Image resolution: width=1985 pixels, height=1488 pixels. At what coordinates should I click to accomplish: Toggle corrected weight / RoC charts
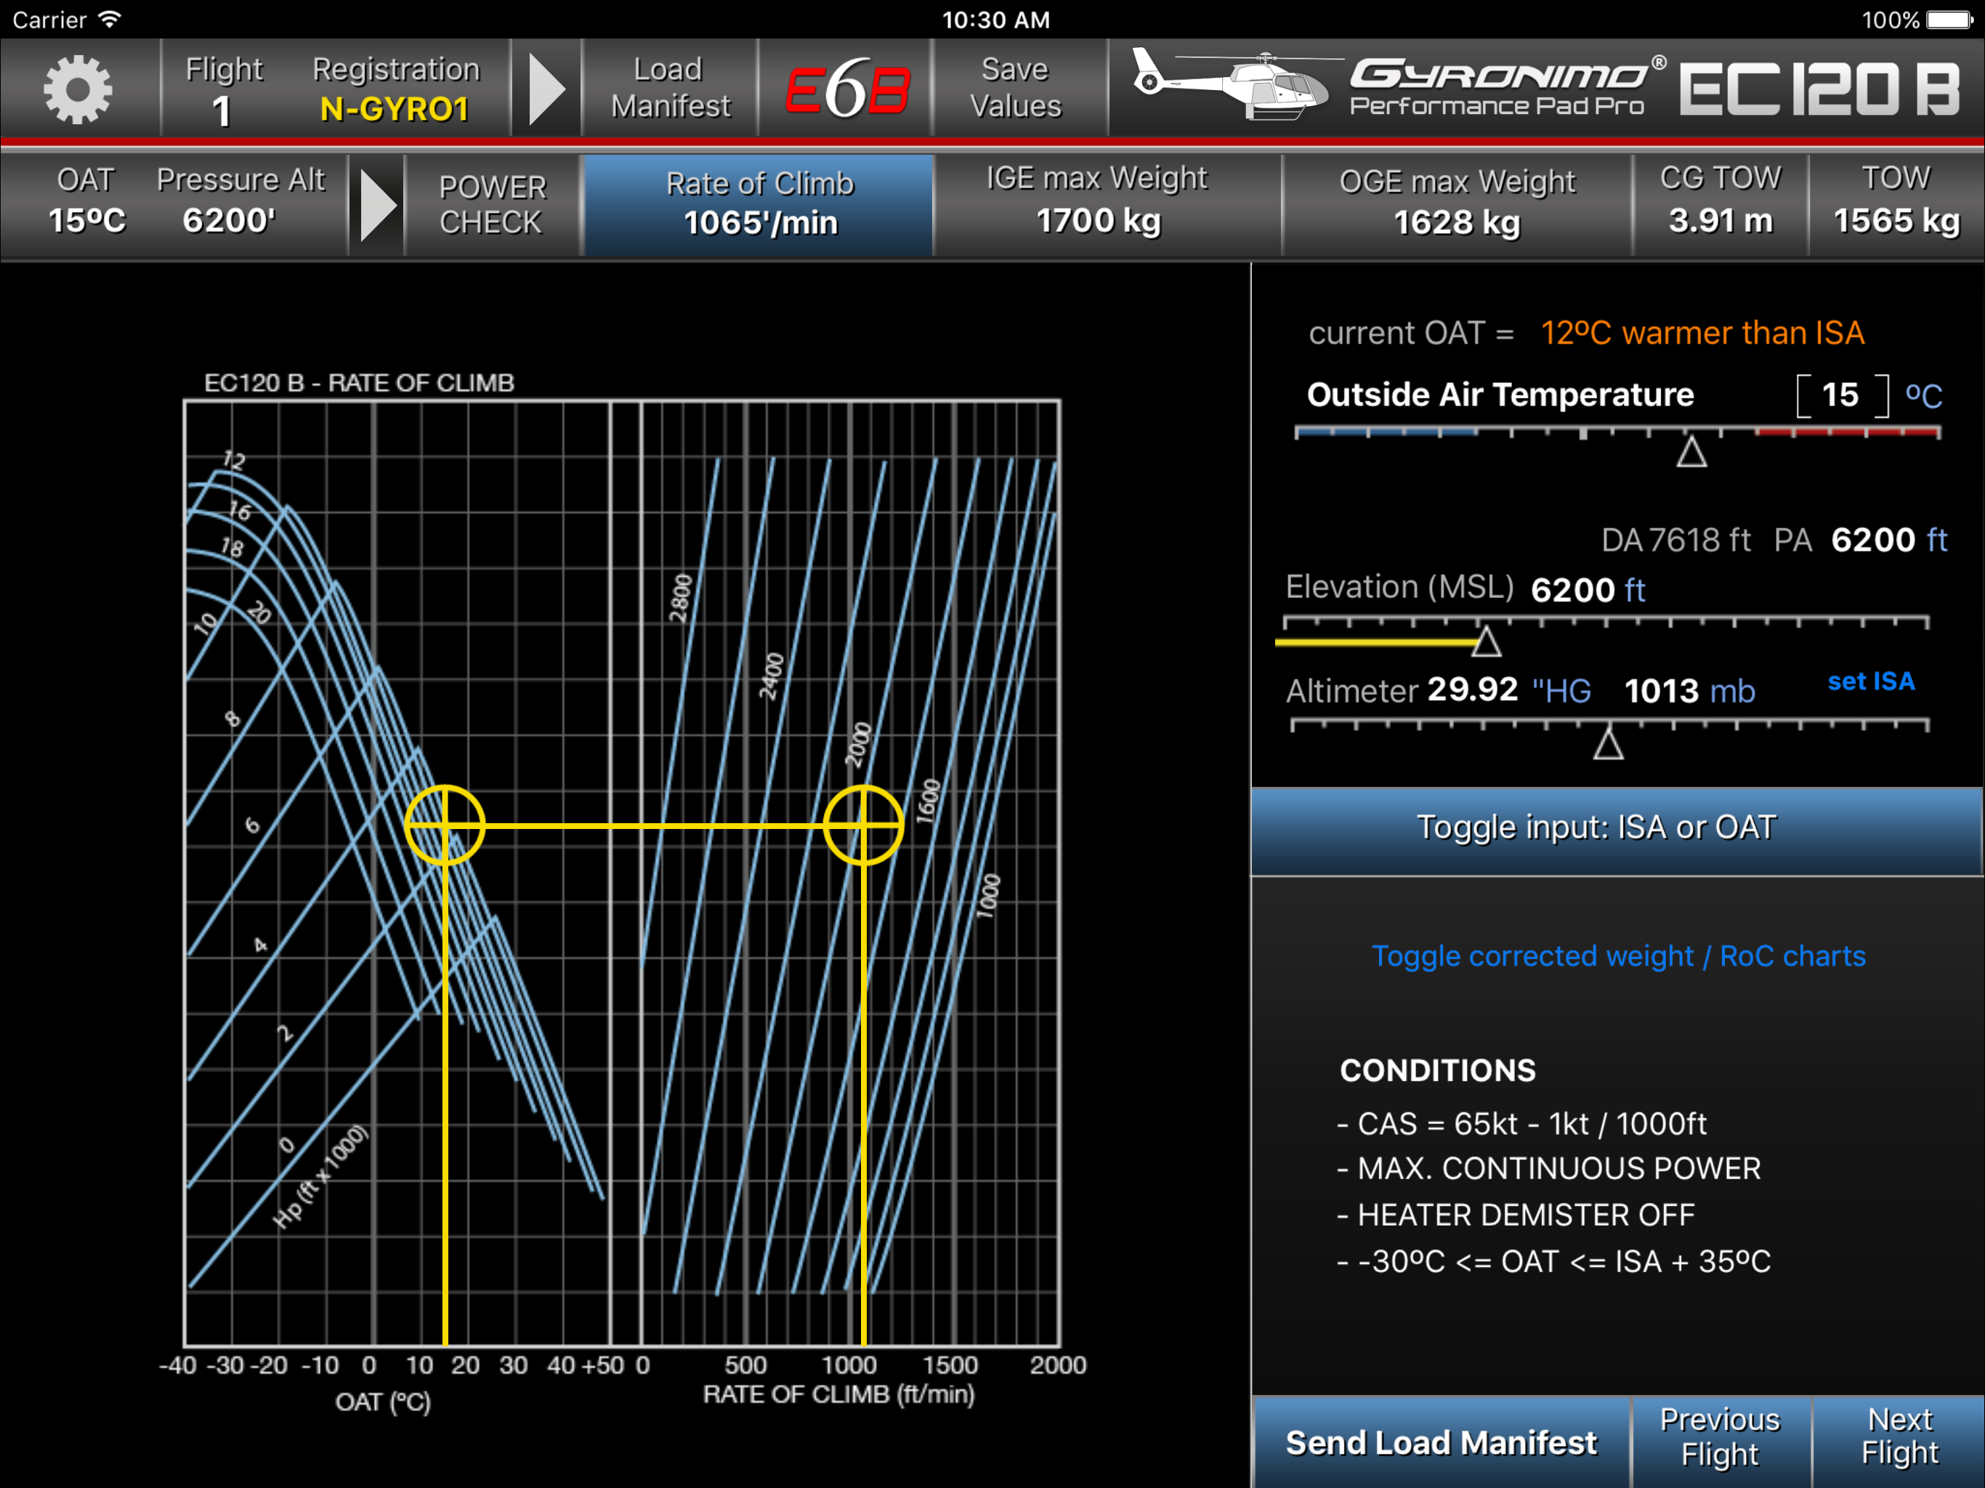click(1618, 956)
